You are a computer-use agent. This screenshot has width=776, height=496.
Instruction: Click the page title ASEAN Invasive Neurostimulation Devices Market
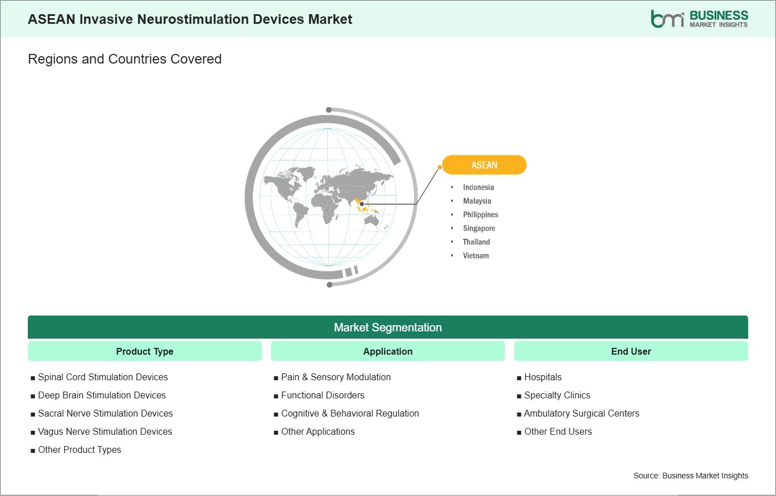tap(190, 19)
